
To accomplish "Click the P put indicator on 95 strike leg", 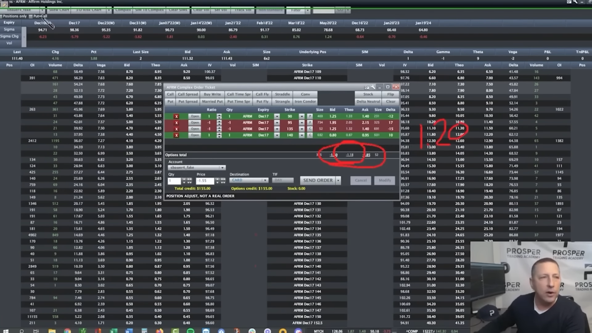I will [310, 123].
